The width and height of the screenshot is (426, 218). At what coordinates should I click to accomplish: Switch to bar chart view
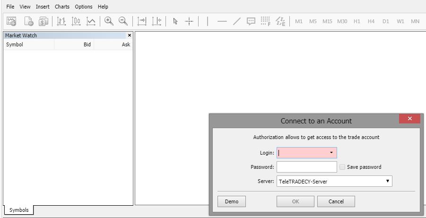pos(61,21)
